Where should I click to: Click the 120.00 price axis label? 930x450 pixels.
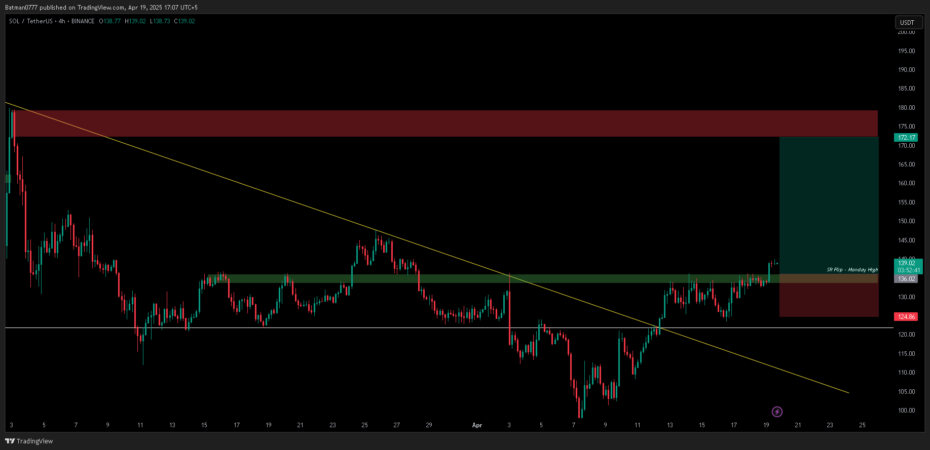[907, 335]
